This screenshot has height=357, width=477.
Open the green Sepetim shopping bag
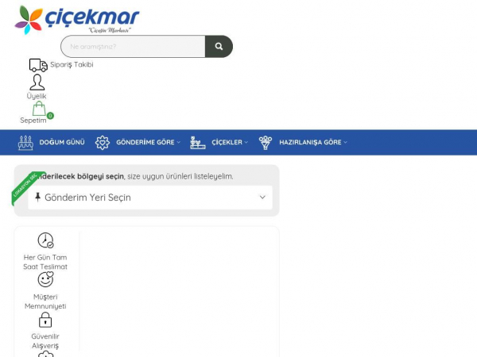click(x=39, y=109)
